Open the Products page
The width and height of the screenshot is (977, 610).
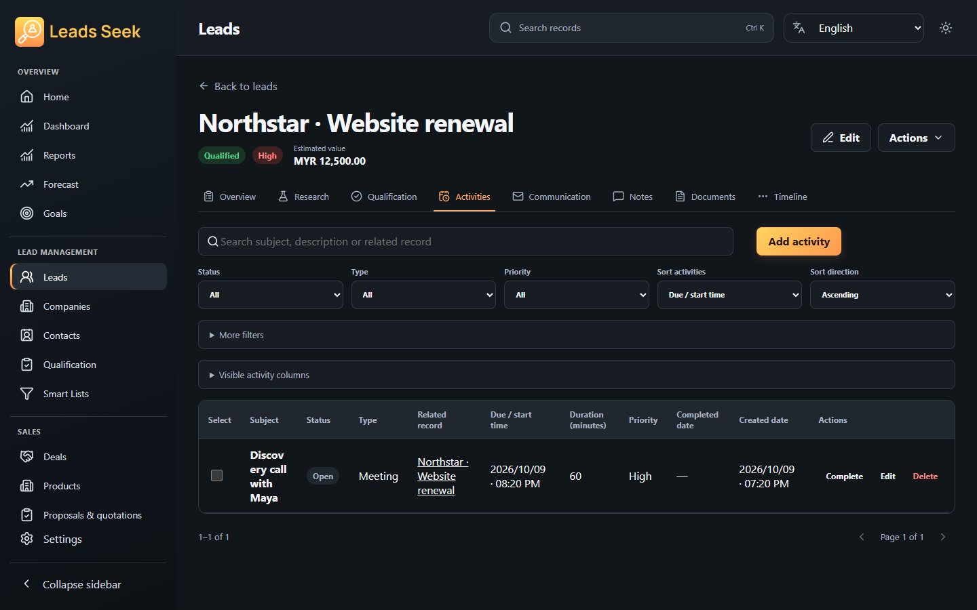click(88, 486)
